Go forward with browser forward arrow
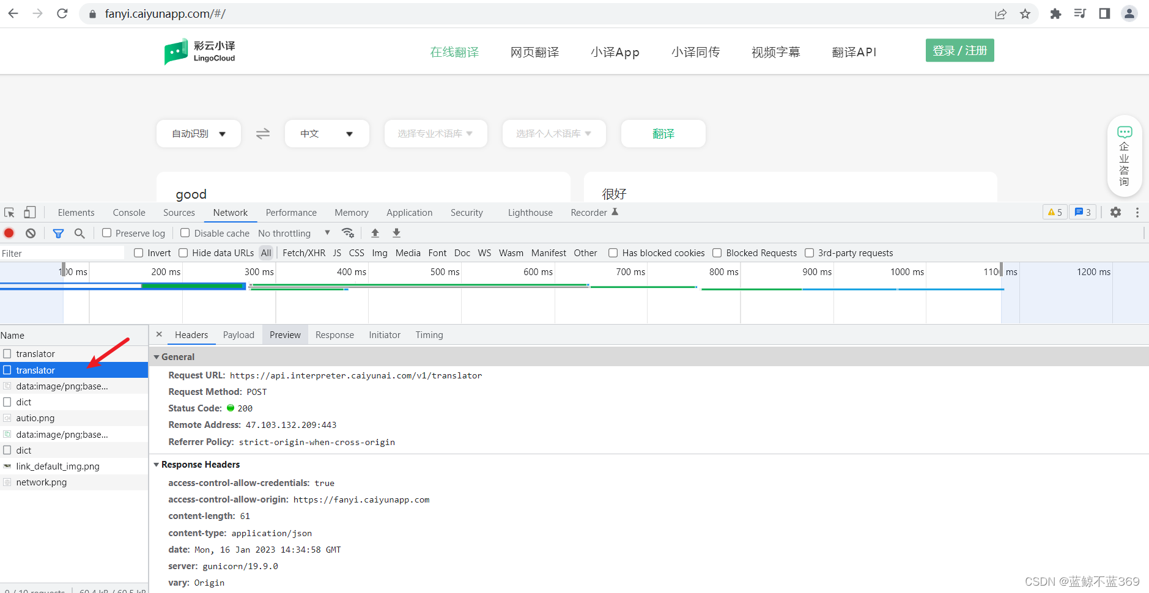This screenshot has height=593, width=1149. (38, 13)
